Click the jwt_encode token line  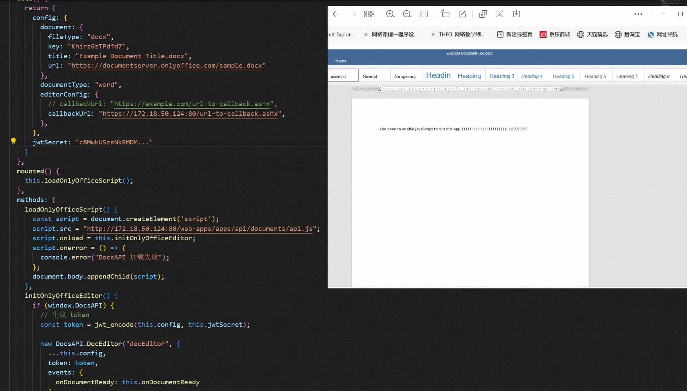click(x=145, y=325)
